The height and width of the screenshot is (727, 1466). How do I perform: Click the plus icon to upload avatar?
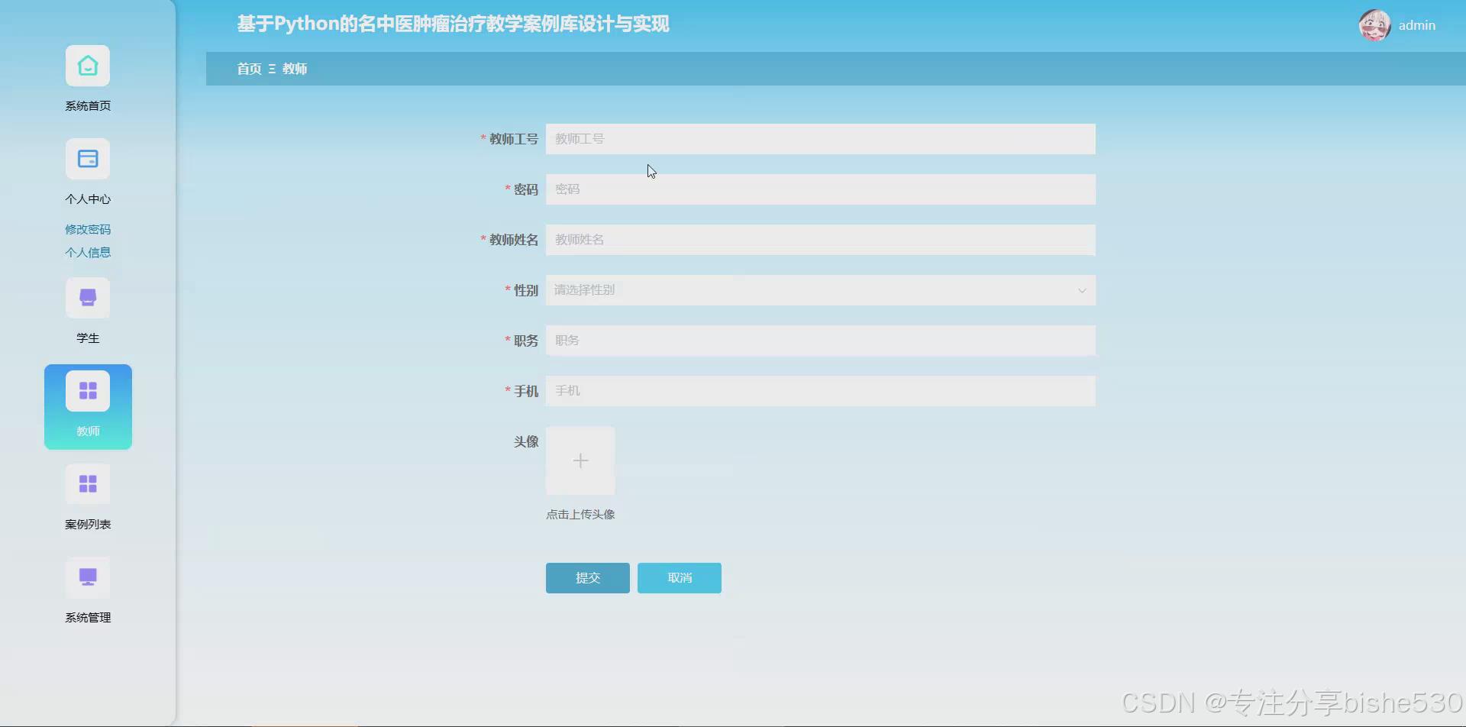pos(580,460)
